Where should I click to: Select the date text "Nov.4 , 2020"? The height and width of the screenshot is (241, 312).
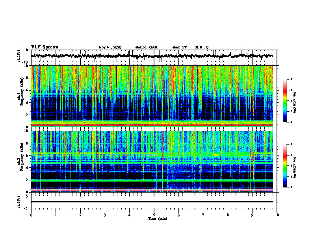click(x=110, y=47)
